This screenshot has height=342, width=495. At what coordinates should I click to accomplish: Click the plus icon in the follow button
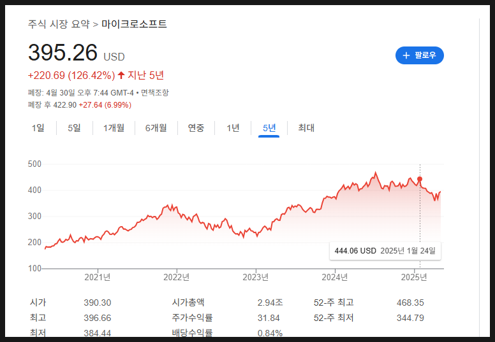click(x=406, y=55)
